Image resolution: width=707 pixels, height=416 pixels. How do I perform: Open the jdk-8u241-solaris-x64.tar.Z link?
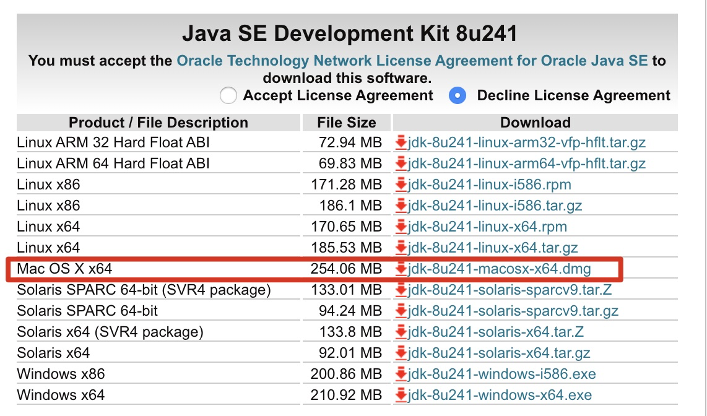(x=495, y=332)
